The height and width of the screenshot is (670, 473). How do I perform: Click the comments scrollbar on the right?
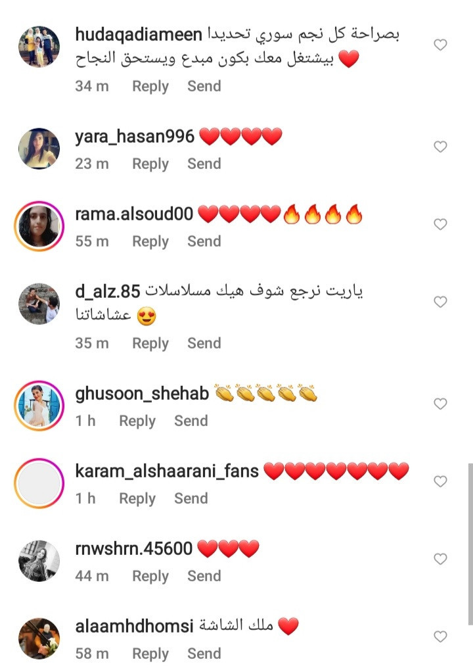point(470,544)
